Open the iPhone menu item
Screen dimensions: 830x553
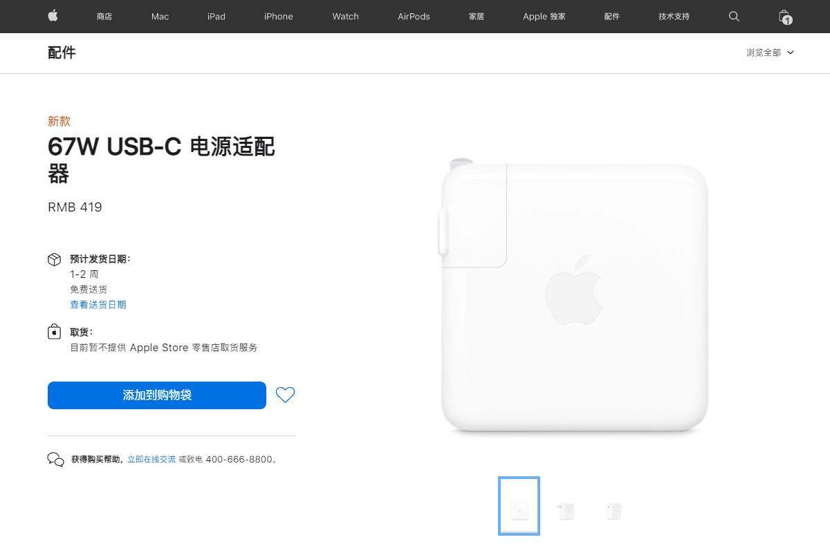coord(278,17)
